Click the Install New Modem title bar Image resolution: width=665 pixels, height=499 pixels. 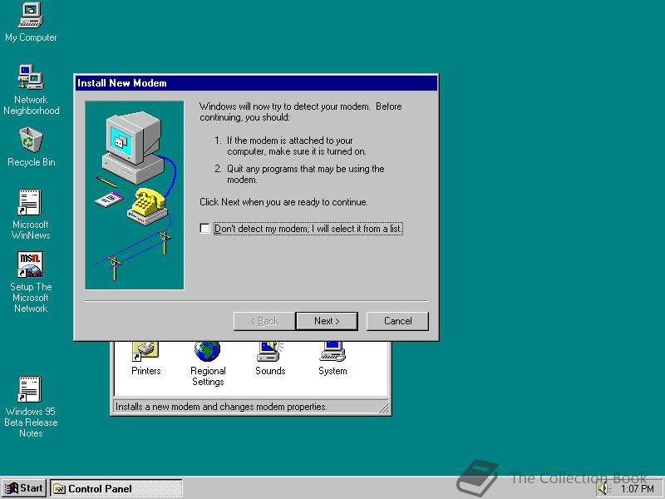256,83
